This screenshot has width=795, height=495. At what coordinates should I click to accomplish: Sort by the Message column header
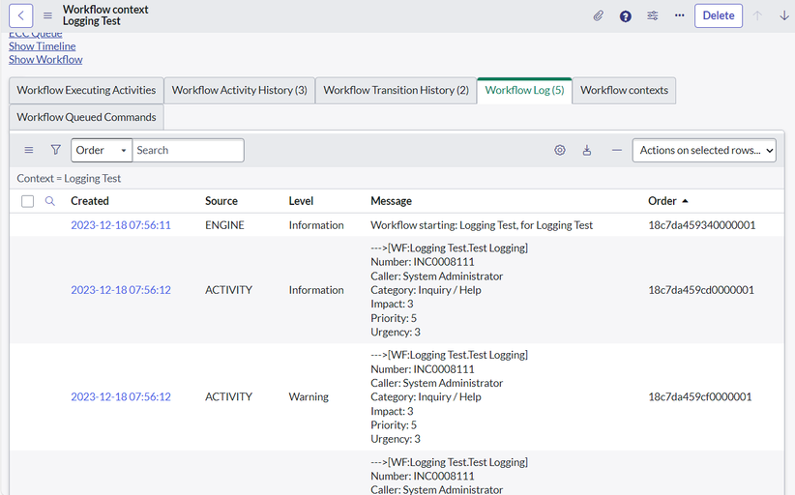point(391,201)
